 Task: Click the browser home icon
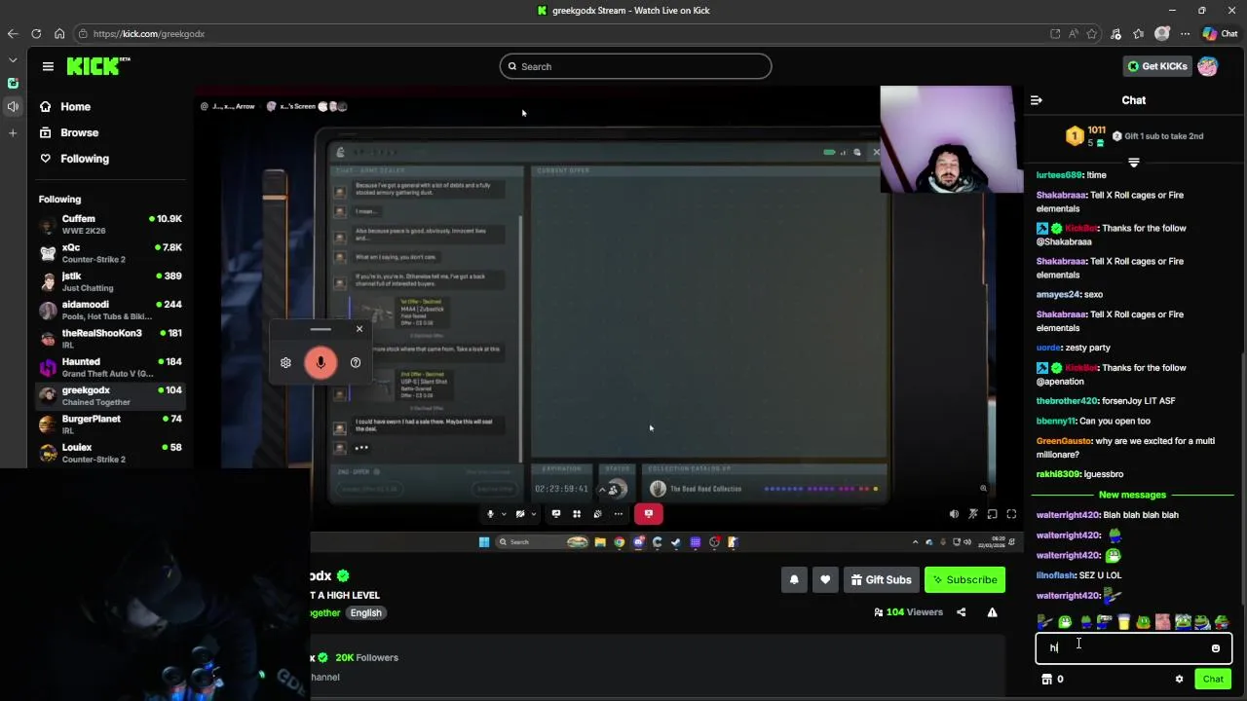tap(59, 33)
